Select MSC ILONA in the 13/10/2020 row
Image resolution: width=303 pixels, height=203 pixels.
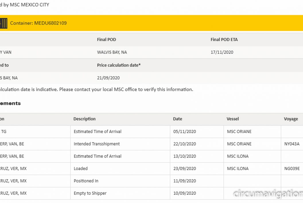coord(238,156)
